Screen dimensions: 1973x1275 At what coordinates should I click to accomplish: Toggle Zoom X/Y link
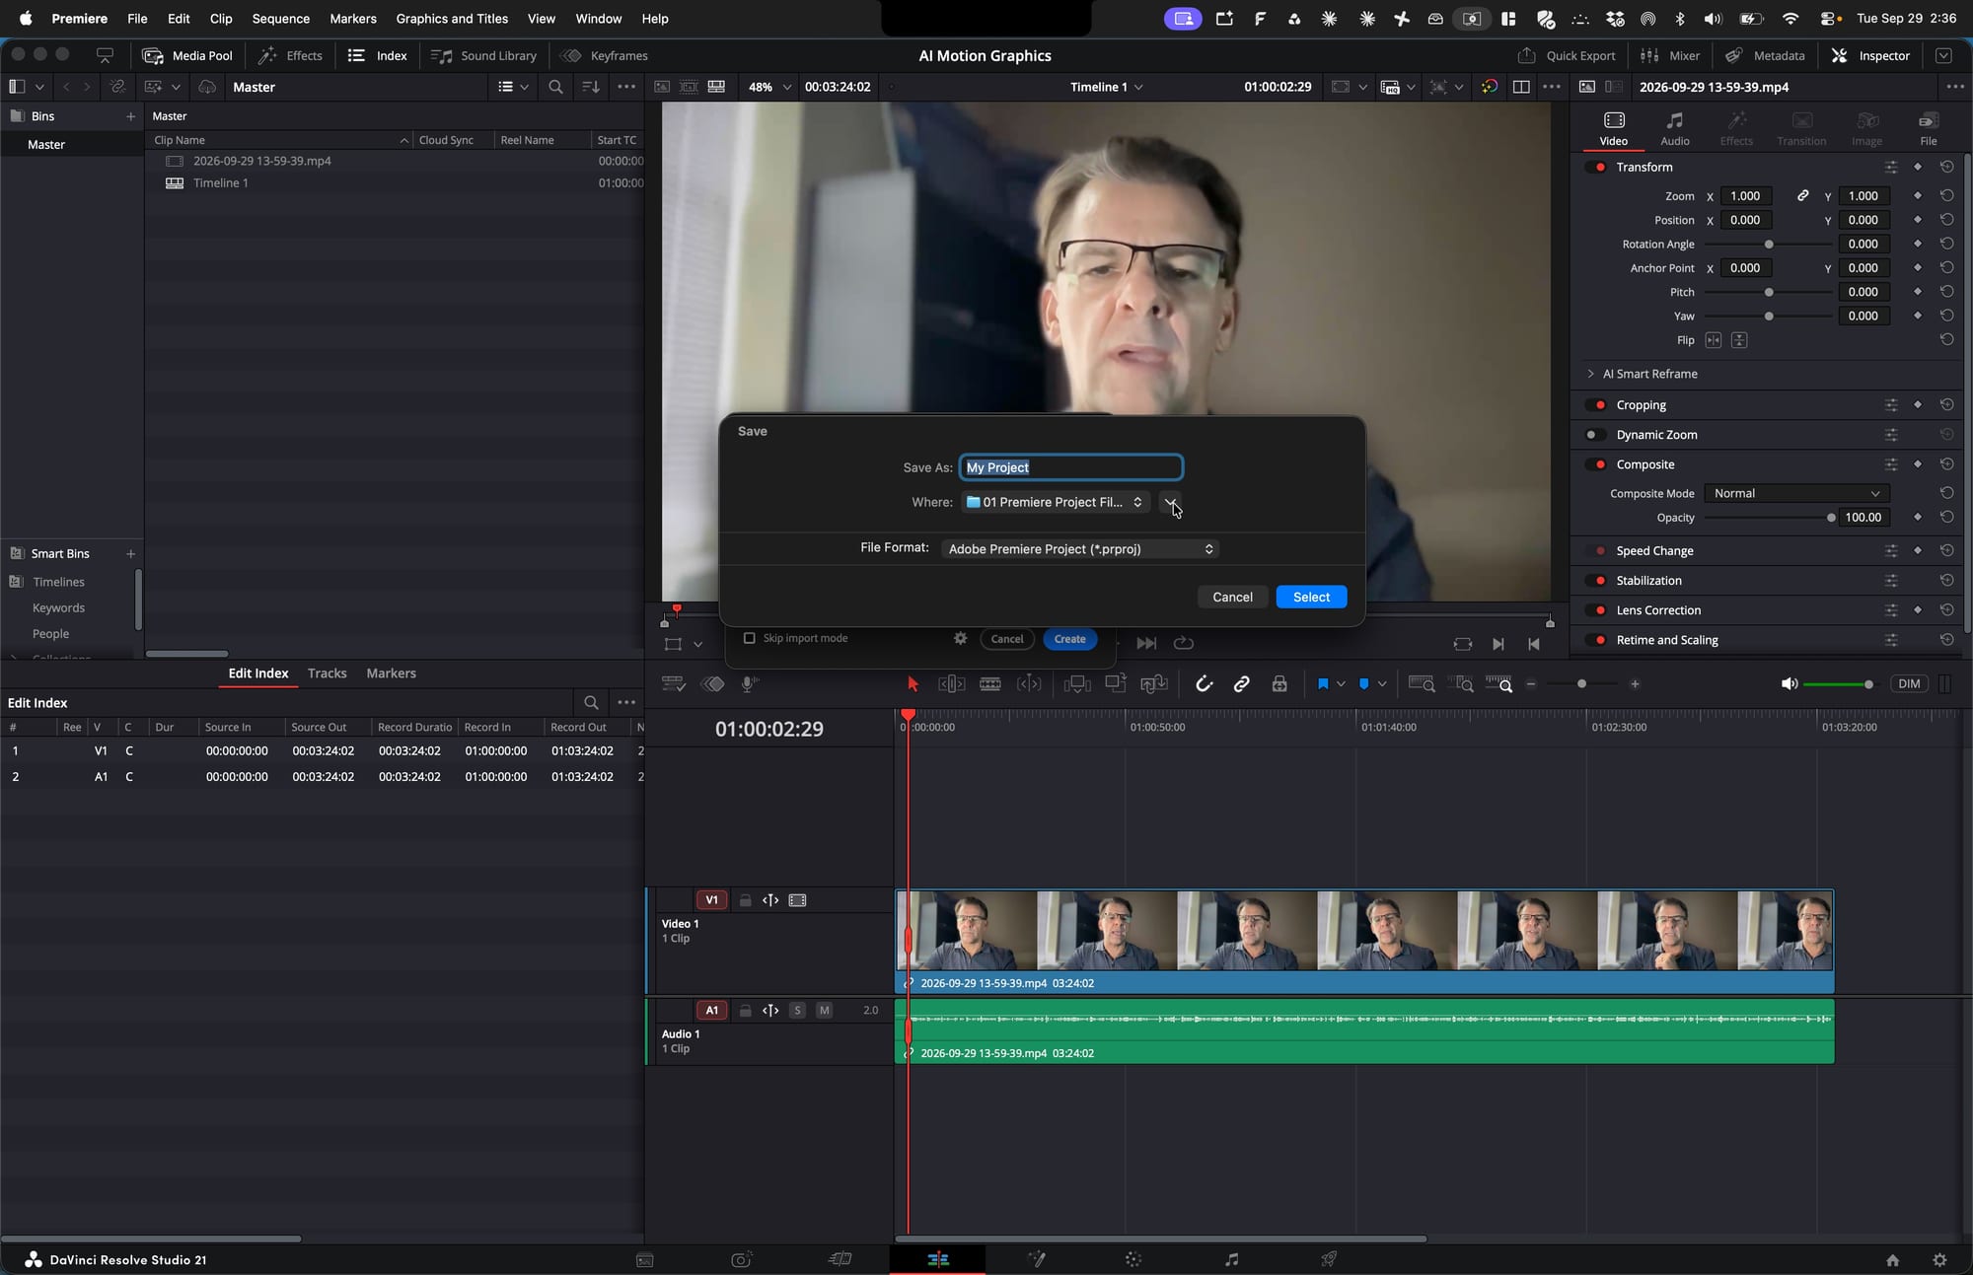coord(1802,196)
